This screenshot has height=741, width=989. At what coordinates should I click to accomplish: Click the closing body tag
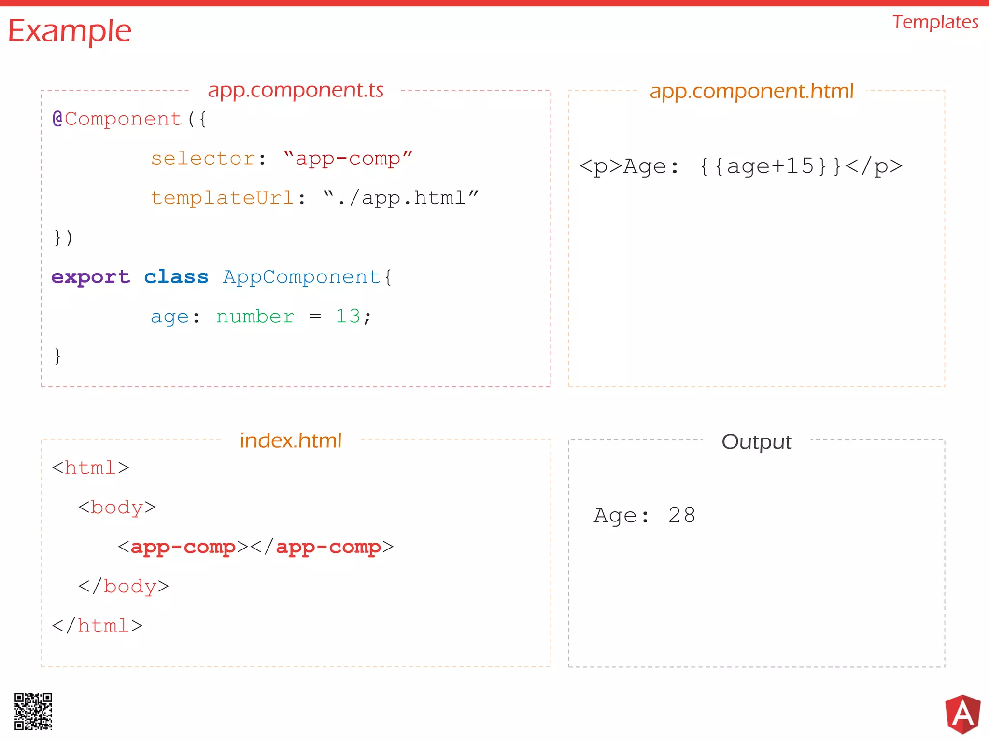(x=124, y=587)
